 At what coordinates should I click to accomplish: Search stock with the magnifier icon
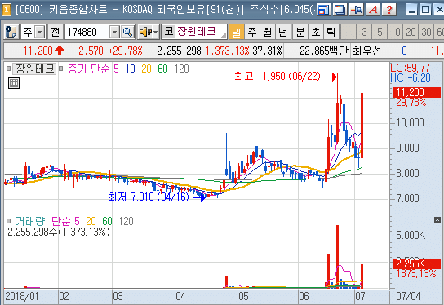click(128, 32)
